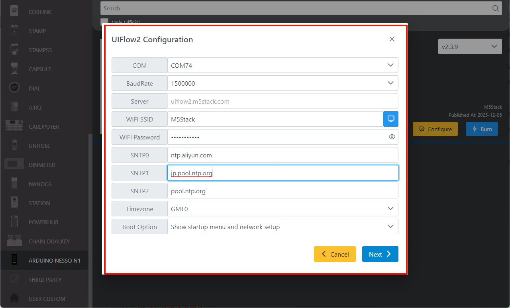This screenshot has width=510, height=308.
Task: Choose firmware version v2.3.9 dropdown
Action: (x=469, y=47)
